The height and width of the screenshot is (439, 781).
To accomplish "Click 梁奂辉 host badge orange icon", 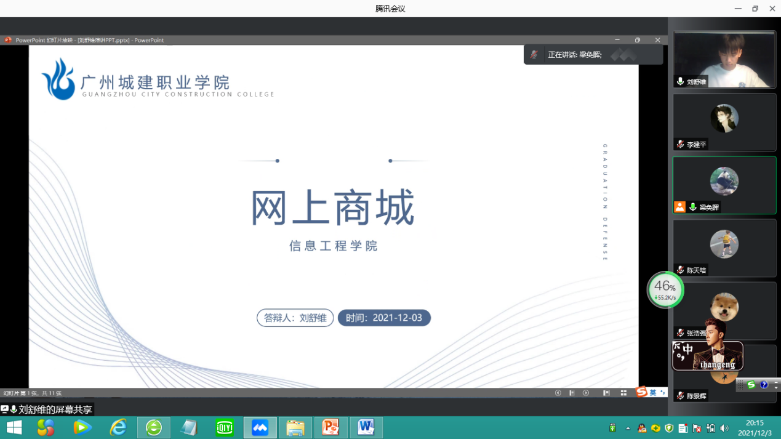I will (x=679, y=207).
